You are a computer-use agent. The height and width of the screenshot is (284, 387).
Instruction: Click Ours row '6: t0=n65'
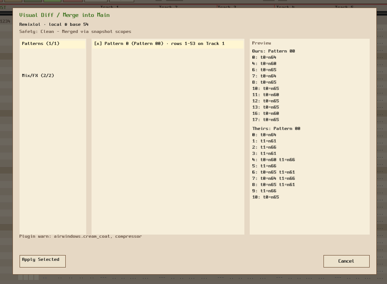point(264,70)
